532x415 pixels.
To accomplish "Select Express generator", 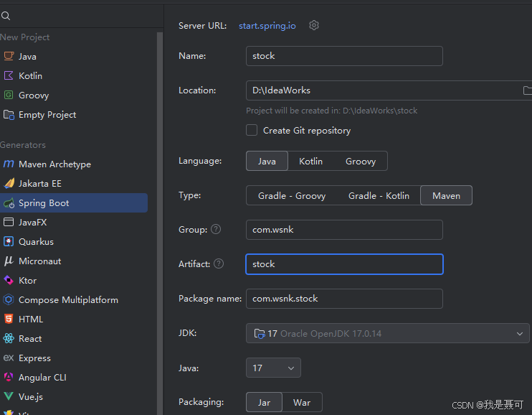I will click(x=74, y=358).
